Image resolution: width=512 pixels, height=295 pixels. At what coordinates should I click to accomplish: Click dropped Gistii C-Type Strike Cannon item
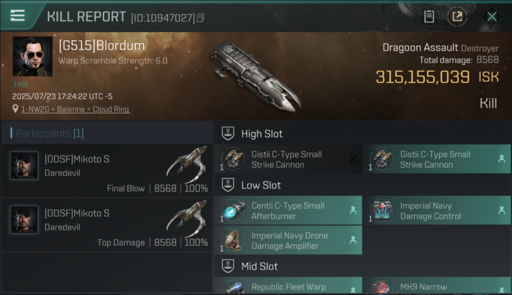click(x=436, y=159)
